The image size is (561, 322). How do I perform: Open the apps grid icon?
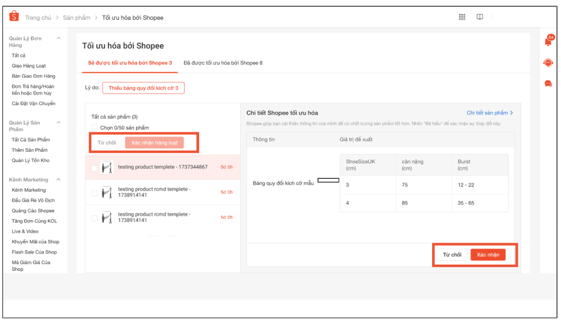[462, 17]
